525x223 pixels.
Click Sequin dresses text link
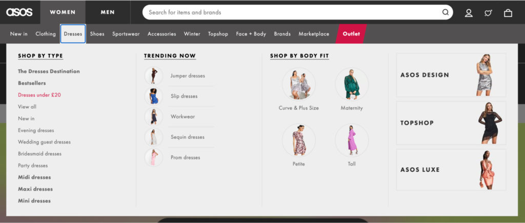188,137
